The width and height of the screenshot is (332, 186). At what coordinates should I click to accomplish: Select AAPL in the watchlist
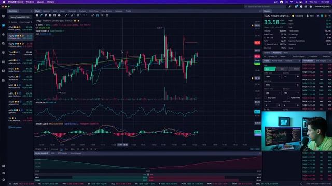coord(20,111)
